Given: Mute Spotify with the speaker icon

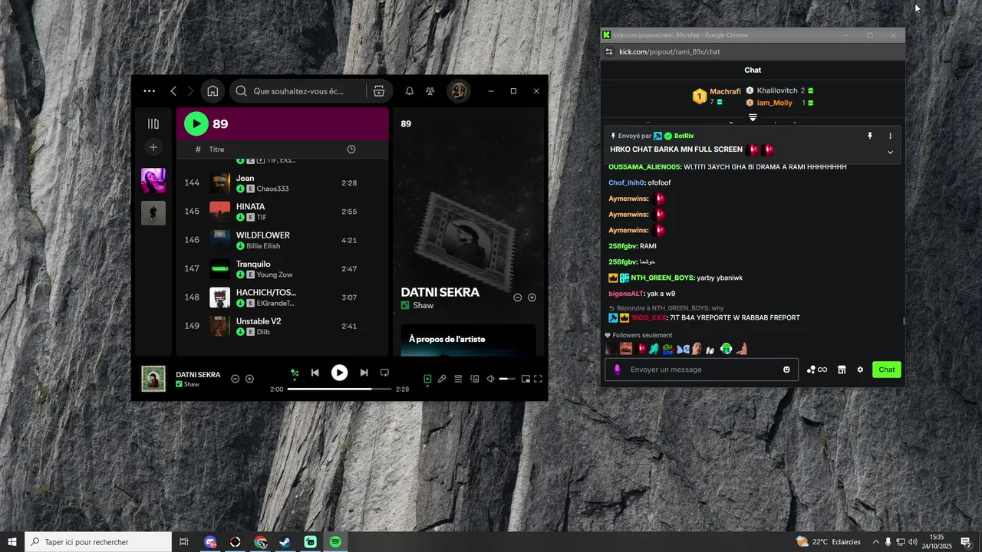Looking at the screenshot, I should [x=491, y=379].
